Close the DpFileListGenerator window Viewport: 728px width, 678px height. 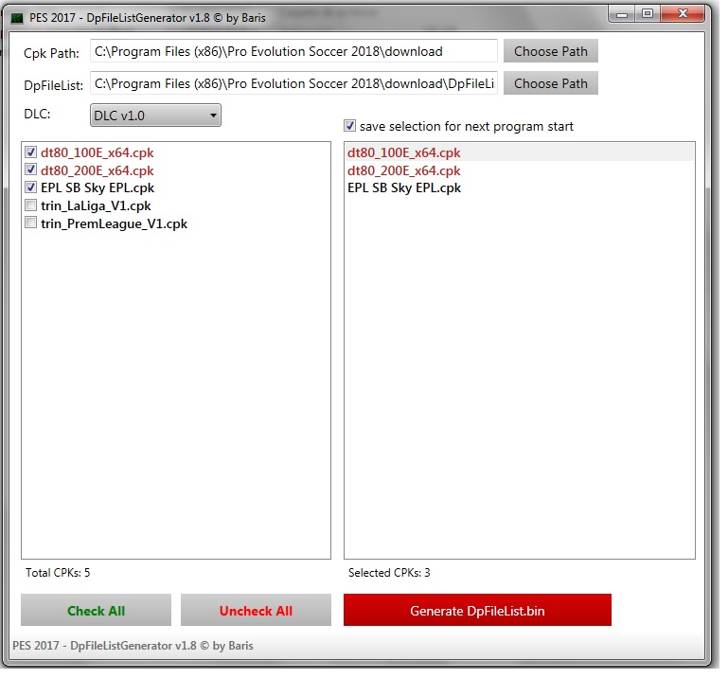tap(682, 14)
